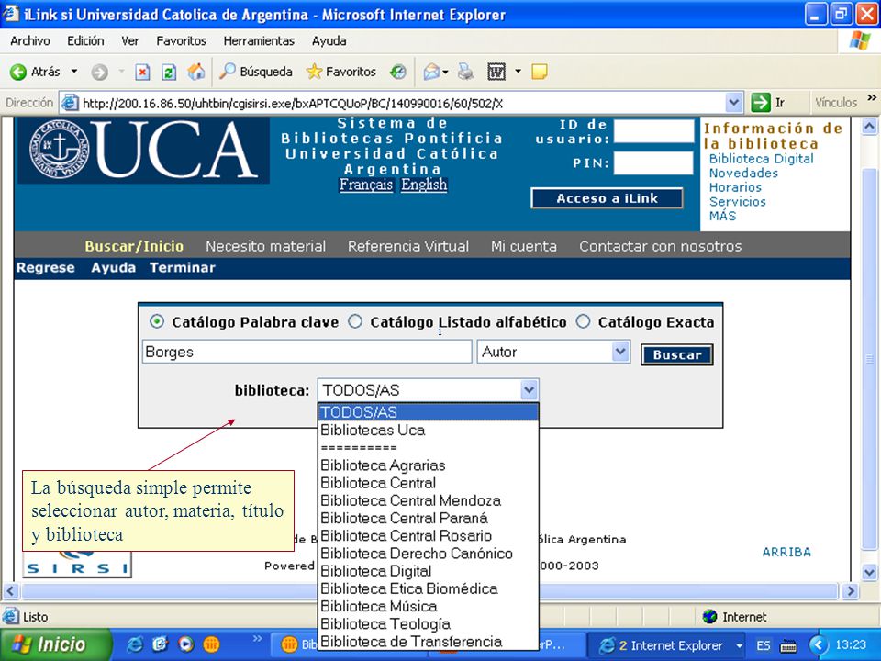
Task: Open the Herramientas menu
Action: (259, 41)
